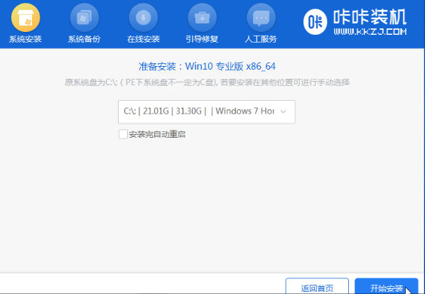Click the 咔咔装机 brand name text
This screenshot has height=294, width=425.
[x=370, y=17]
